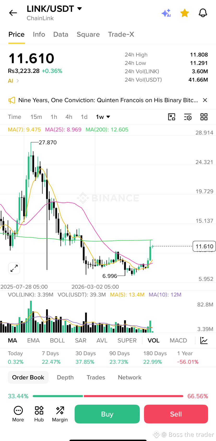
Task: Select the VOL sub-indicator
Action: [x=153, y=340]
